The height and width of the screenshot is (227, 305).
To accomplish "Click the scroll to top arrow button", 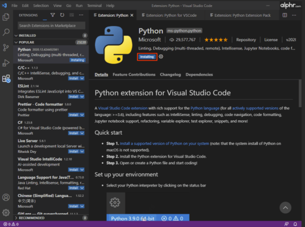I will 285,207.
